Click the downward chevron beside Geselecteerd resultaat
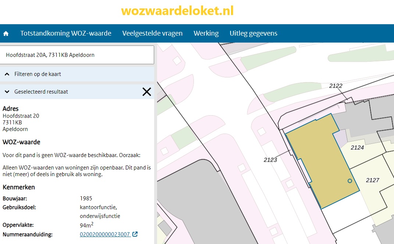This screenshot has width=394, height=244. (x=6, y=91)
